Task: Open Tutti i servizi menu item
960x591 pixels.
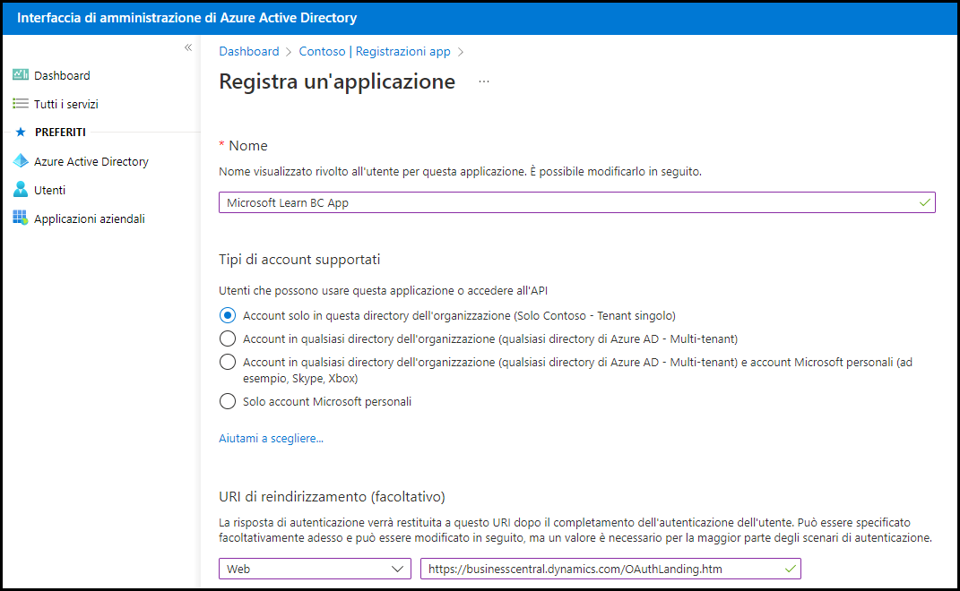Action: 66,104
